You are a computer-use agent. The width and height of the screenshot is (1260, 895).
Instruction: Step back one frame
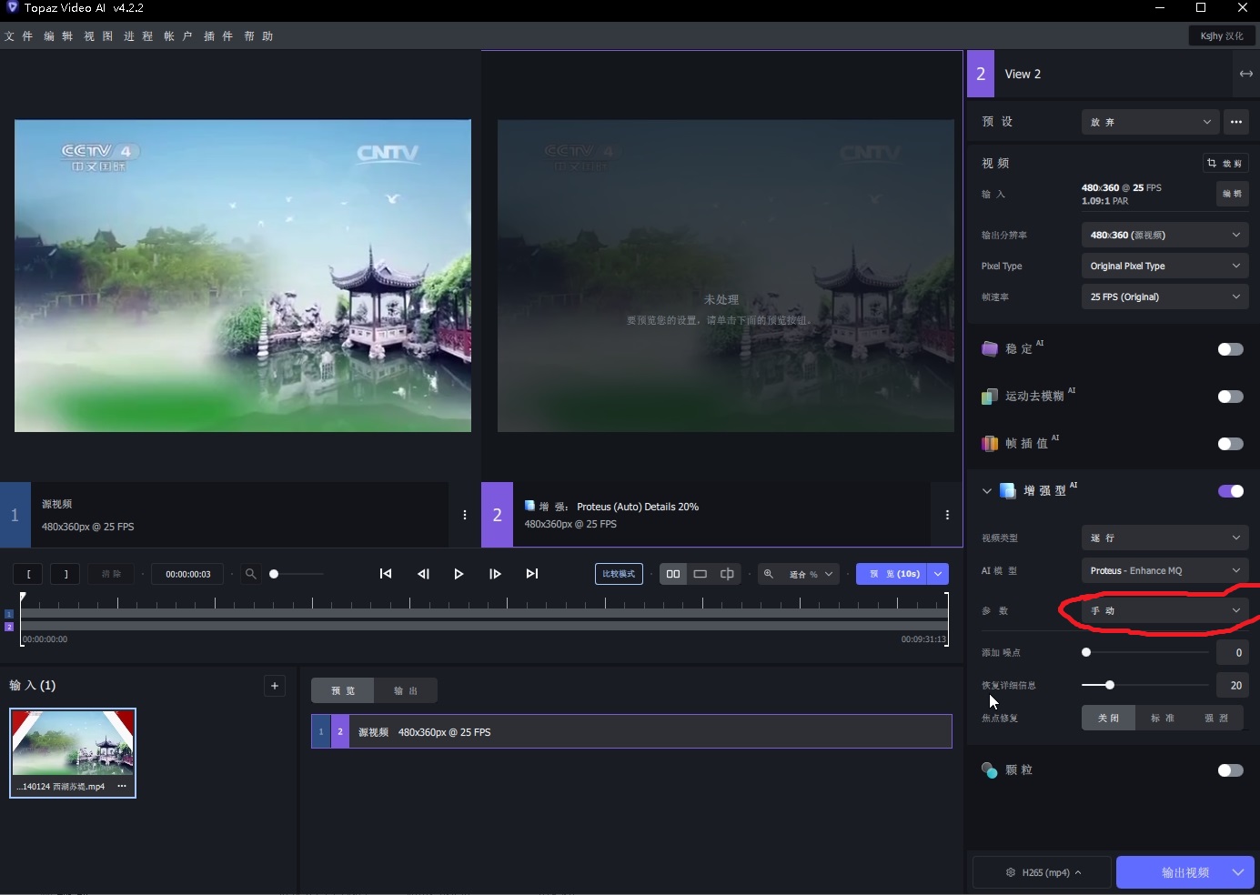click(x=423, y=574)
